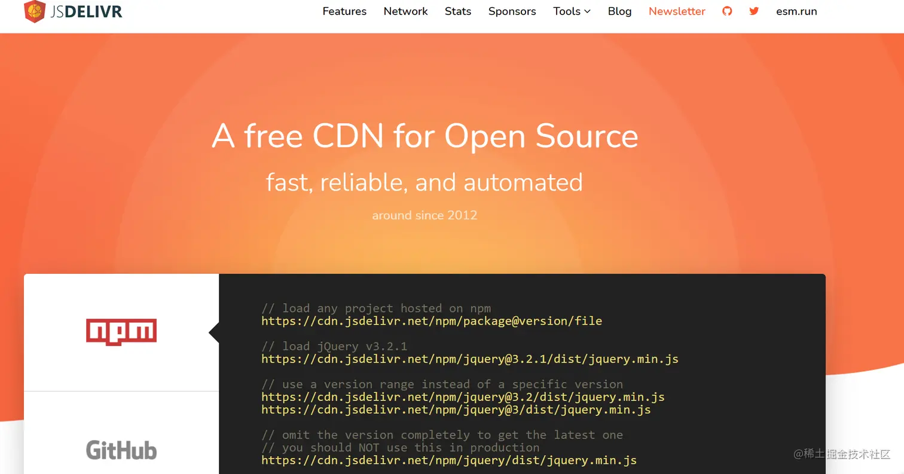Click the npm/jquery/dist latest URL line
The width and height of the screenshot is (904, 474).
pos(449,460)
